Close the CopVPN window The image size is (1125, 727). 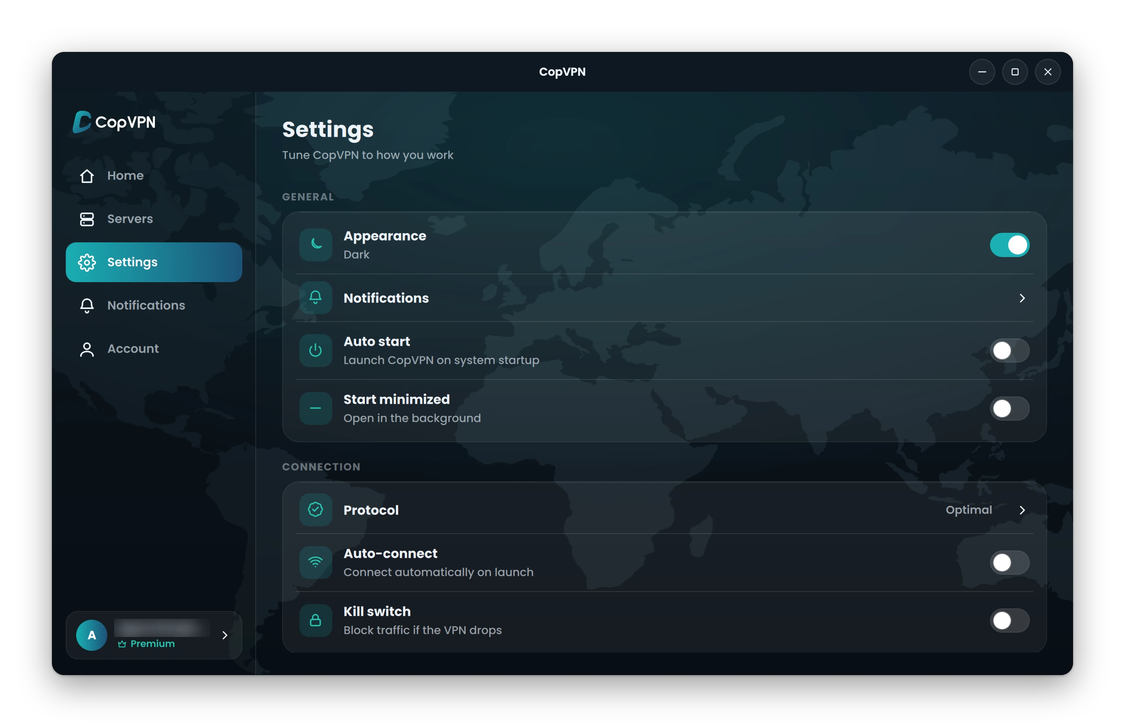1048,72
